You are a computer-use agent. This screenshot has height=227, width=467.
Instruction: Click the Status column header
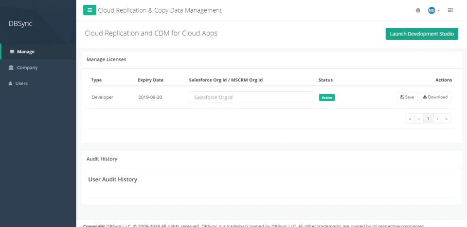coord(325,80)
